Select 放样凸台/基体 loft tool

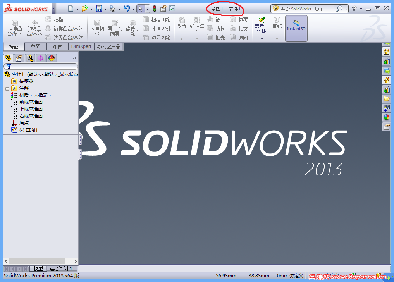click(64, 29)
